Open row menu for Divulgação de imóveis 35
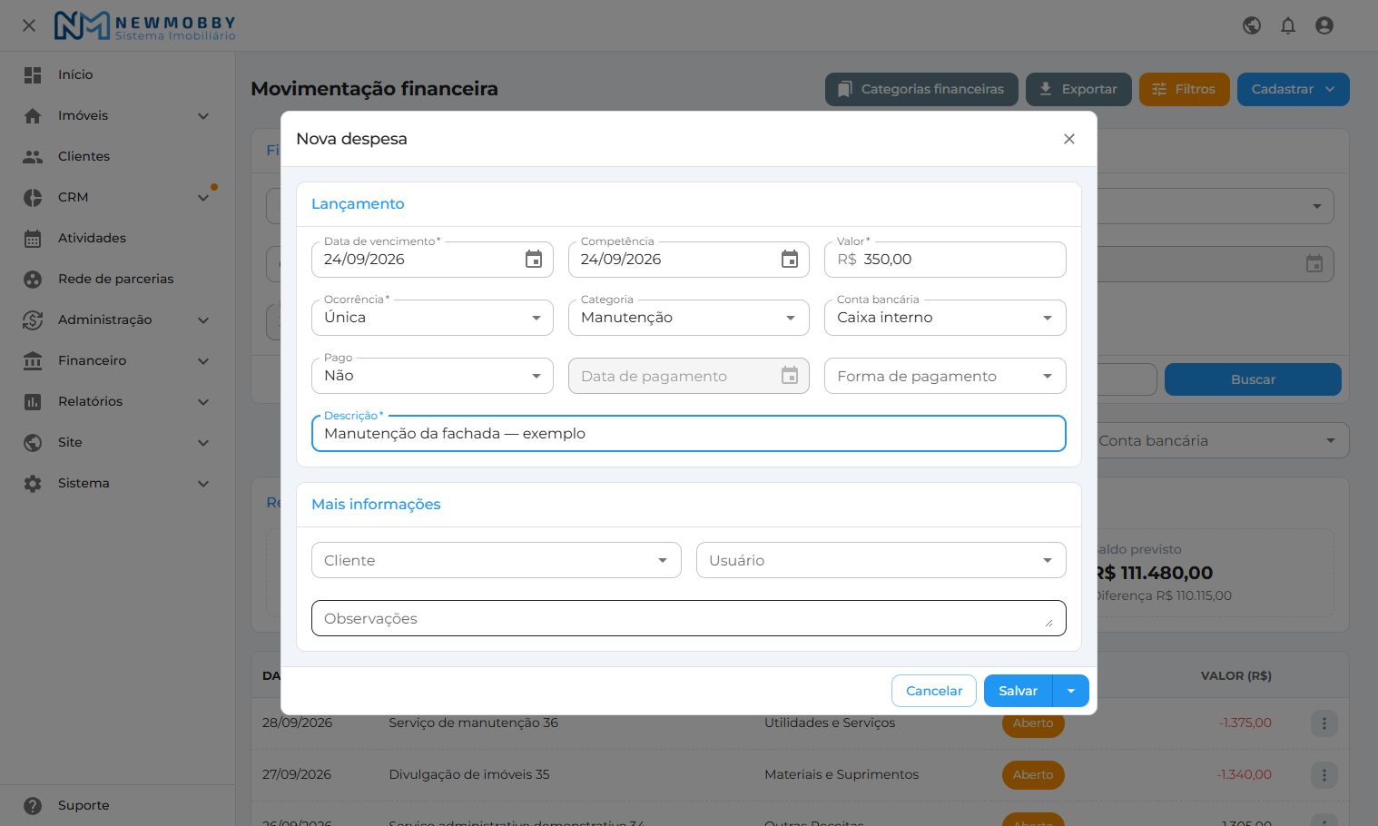Image resolution: width=1378 pixels, height=826 pixels. (1324, 775)
